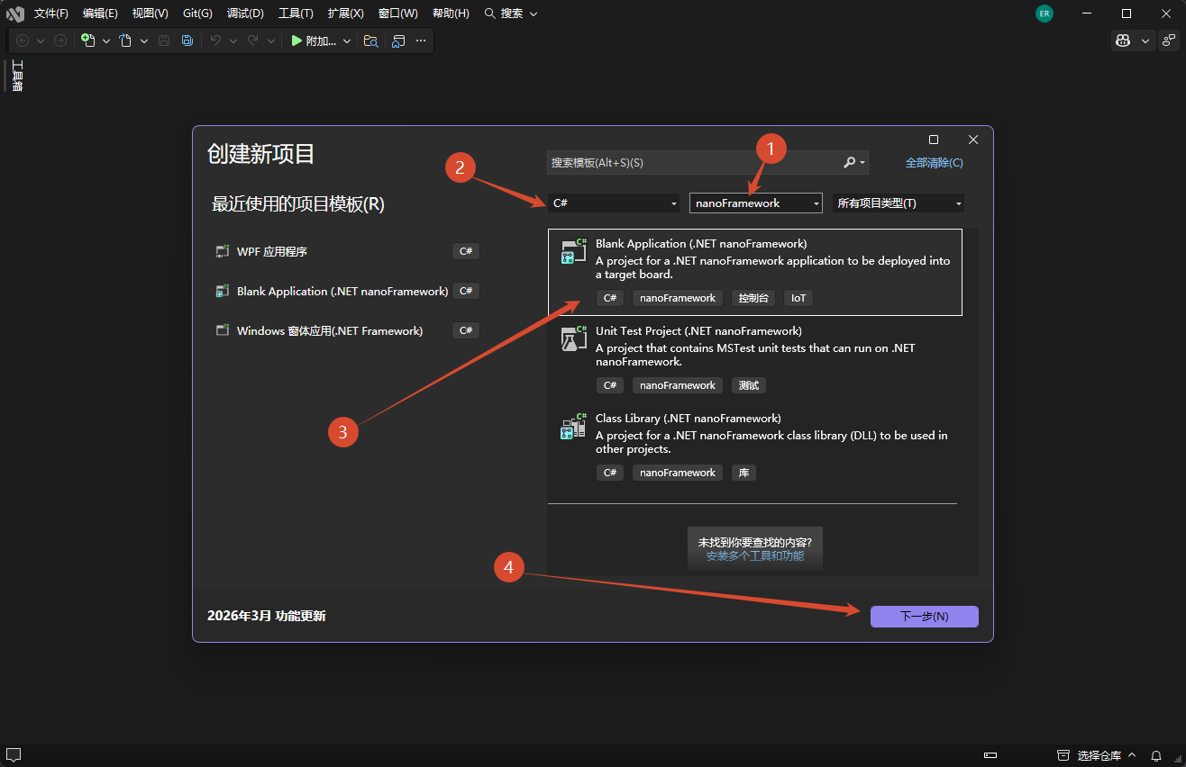
Task: Select recent Blank Application (.NET nanoFramework) entry text
Action: click(x=342, y=292)
